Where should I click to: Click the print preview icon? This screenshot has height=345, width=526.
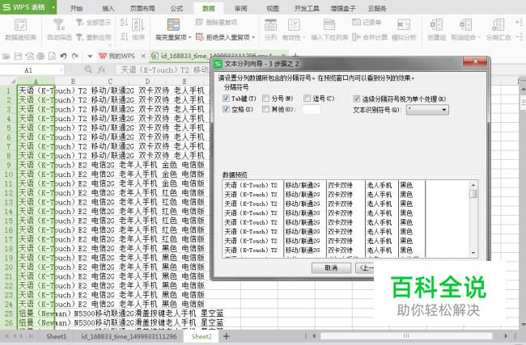click(x=52, y=56)
